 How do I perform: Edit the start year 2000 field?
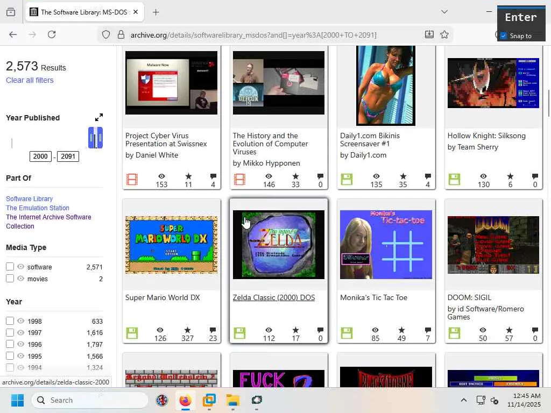(40, 156)
